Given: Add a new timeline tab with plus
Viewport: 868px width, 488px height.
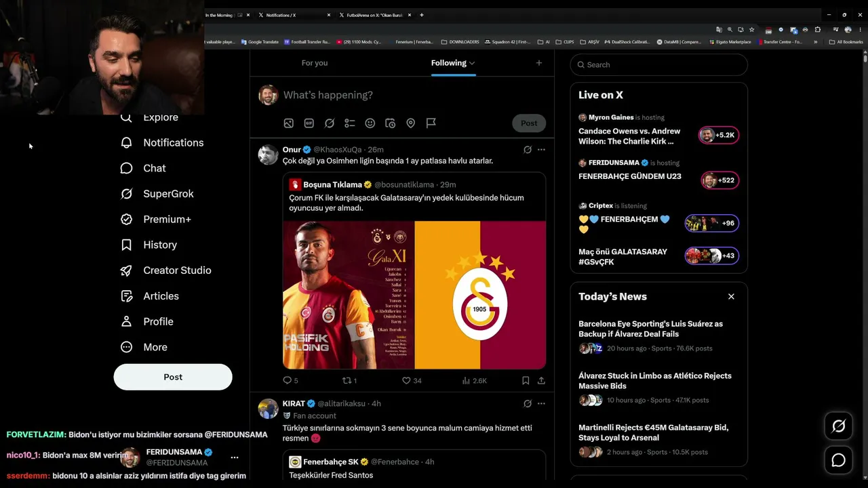Looking at the screenshot, I should point(539,63).
